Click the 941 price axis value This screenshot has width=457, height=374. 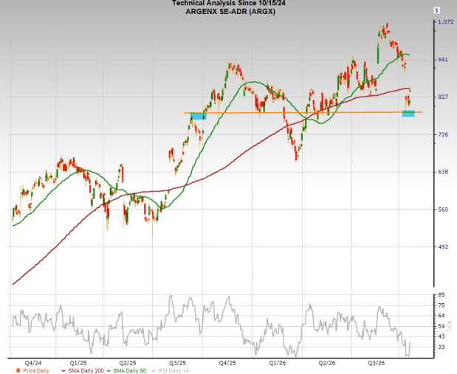[443, 60]
